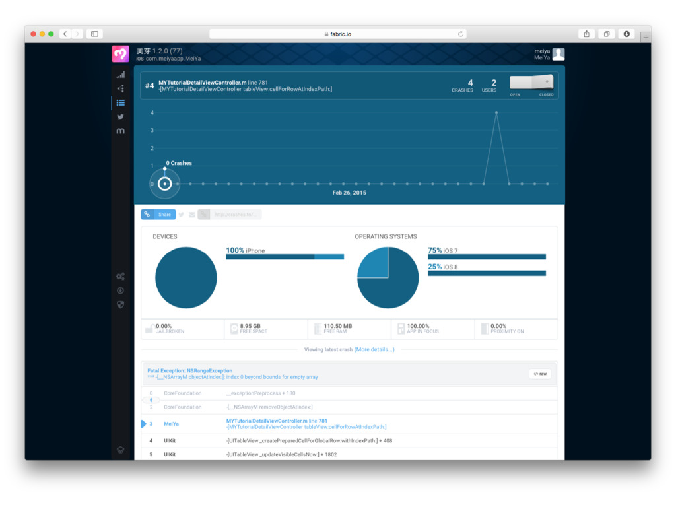The height and width of the screenshot is (507, 676).
Task: Select frame 4 UIKit _createPreparedCellForGlobalRow row
Action: (349, 440)
